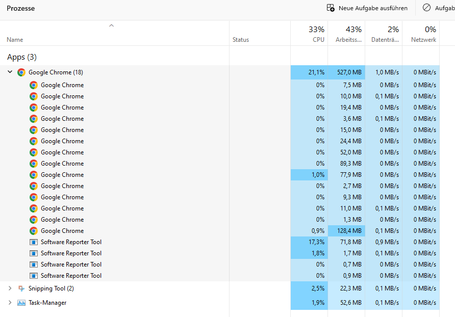Click the Prozesse page title
The width and height of the screenshot is (455, 317).
[20, 8]
